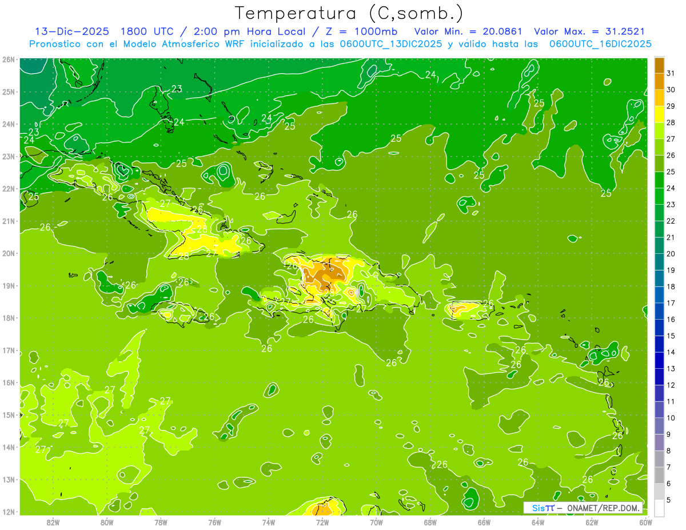Click the '68W' longitude axis label
This screenshot has height=530, width=686.
430,522
